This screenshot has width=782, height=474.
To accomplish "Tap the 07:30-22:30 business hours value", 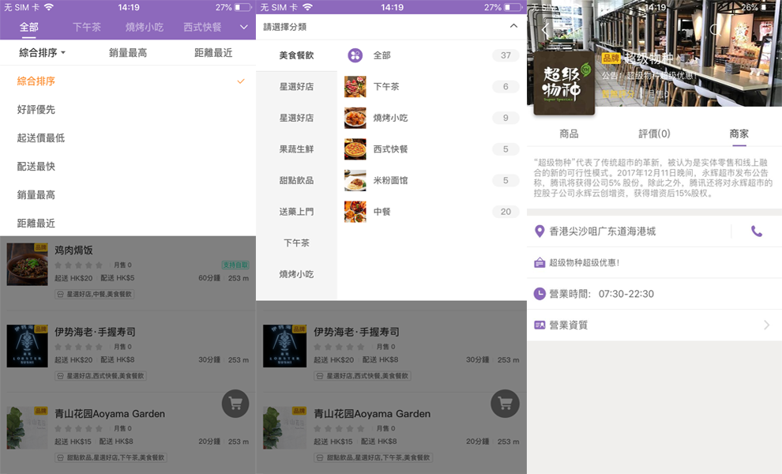I will [x=626, y=294].
